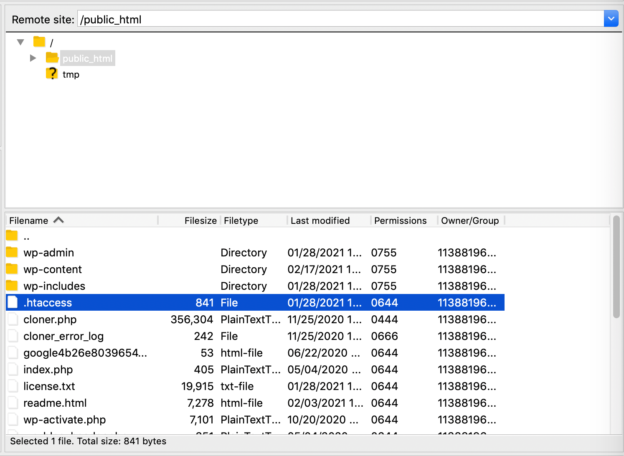The height and width of the screenshot is (456, 624).
Task: Click the txt-file filetype cell
Action: click(237, 386)
